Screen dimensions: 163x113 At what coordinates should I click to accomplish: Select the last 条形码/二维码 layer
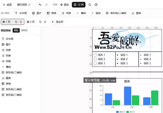[20, 95]
